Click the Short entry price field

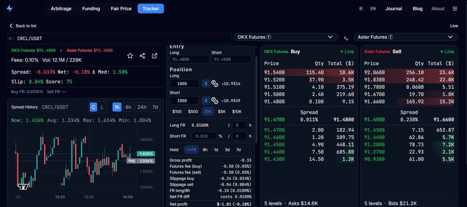pyautogui.click(x=231, y=59)
